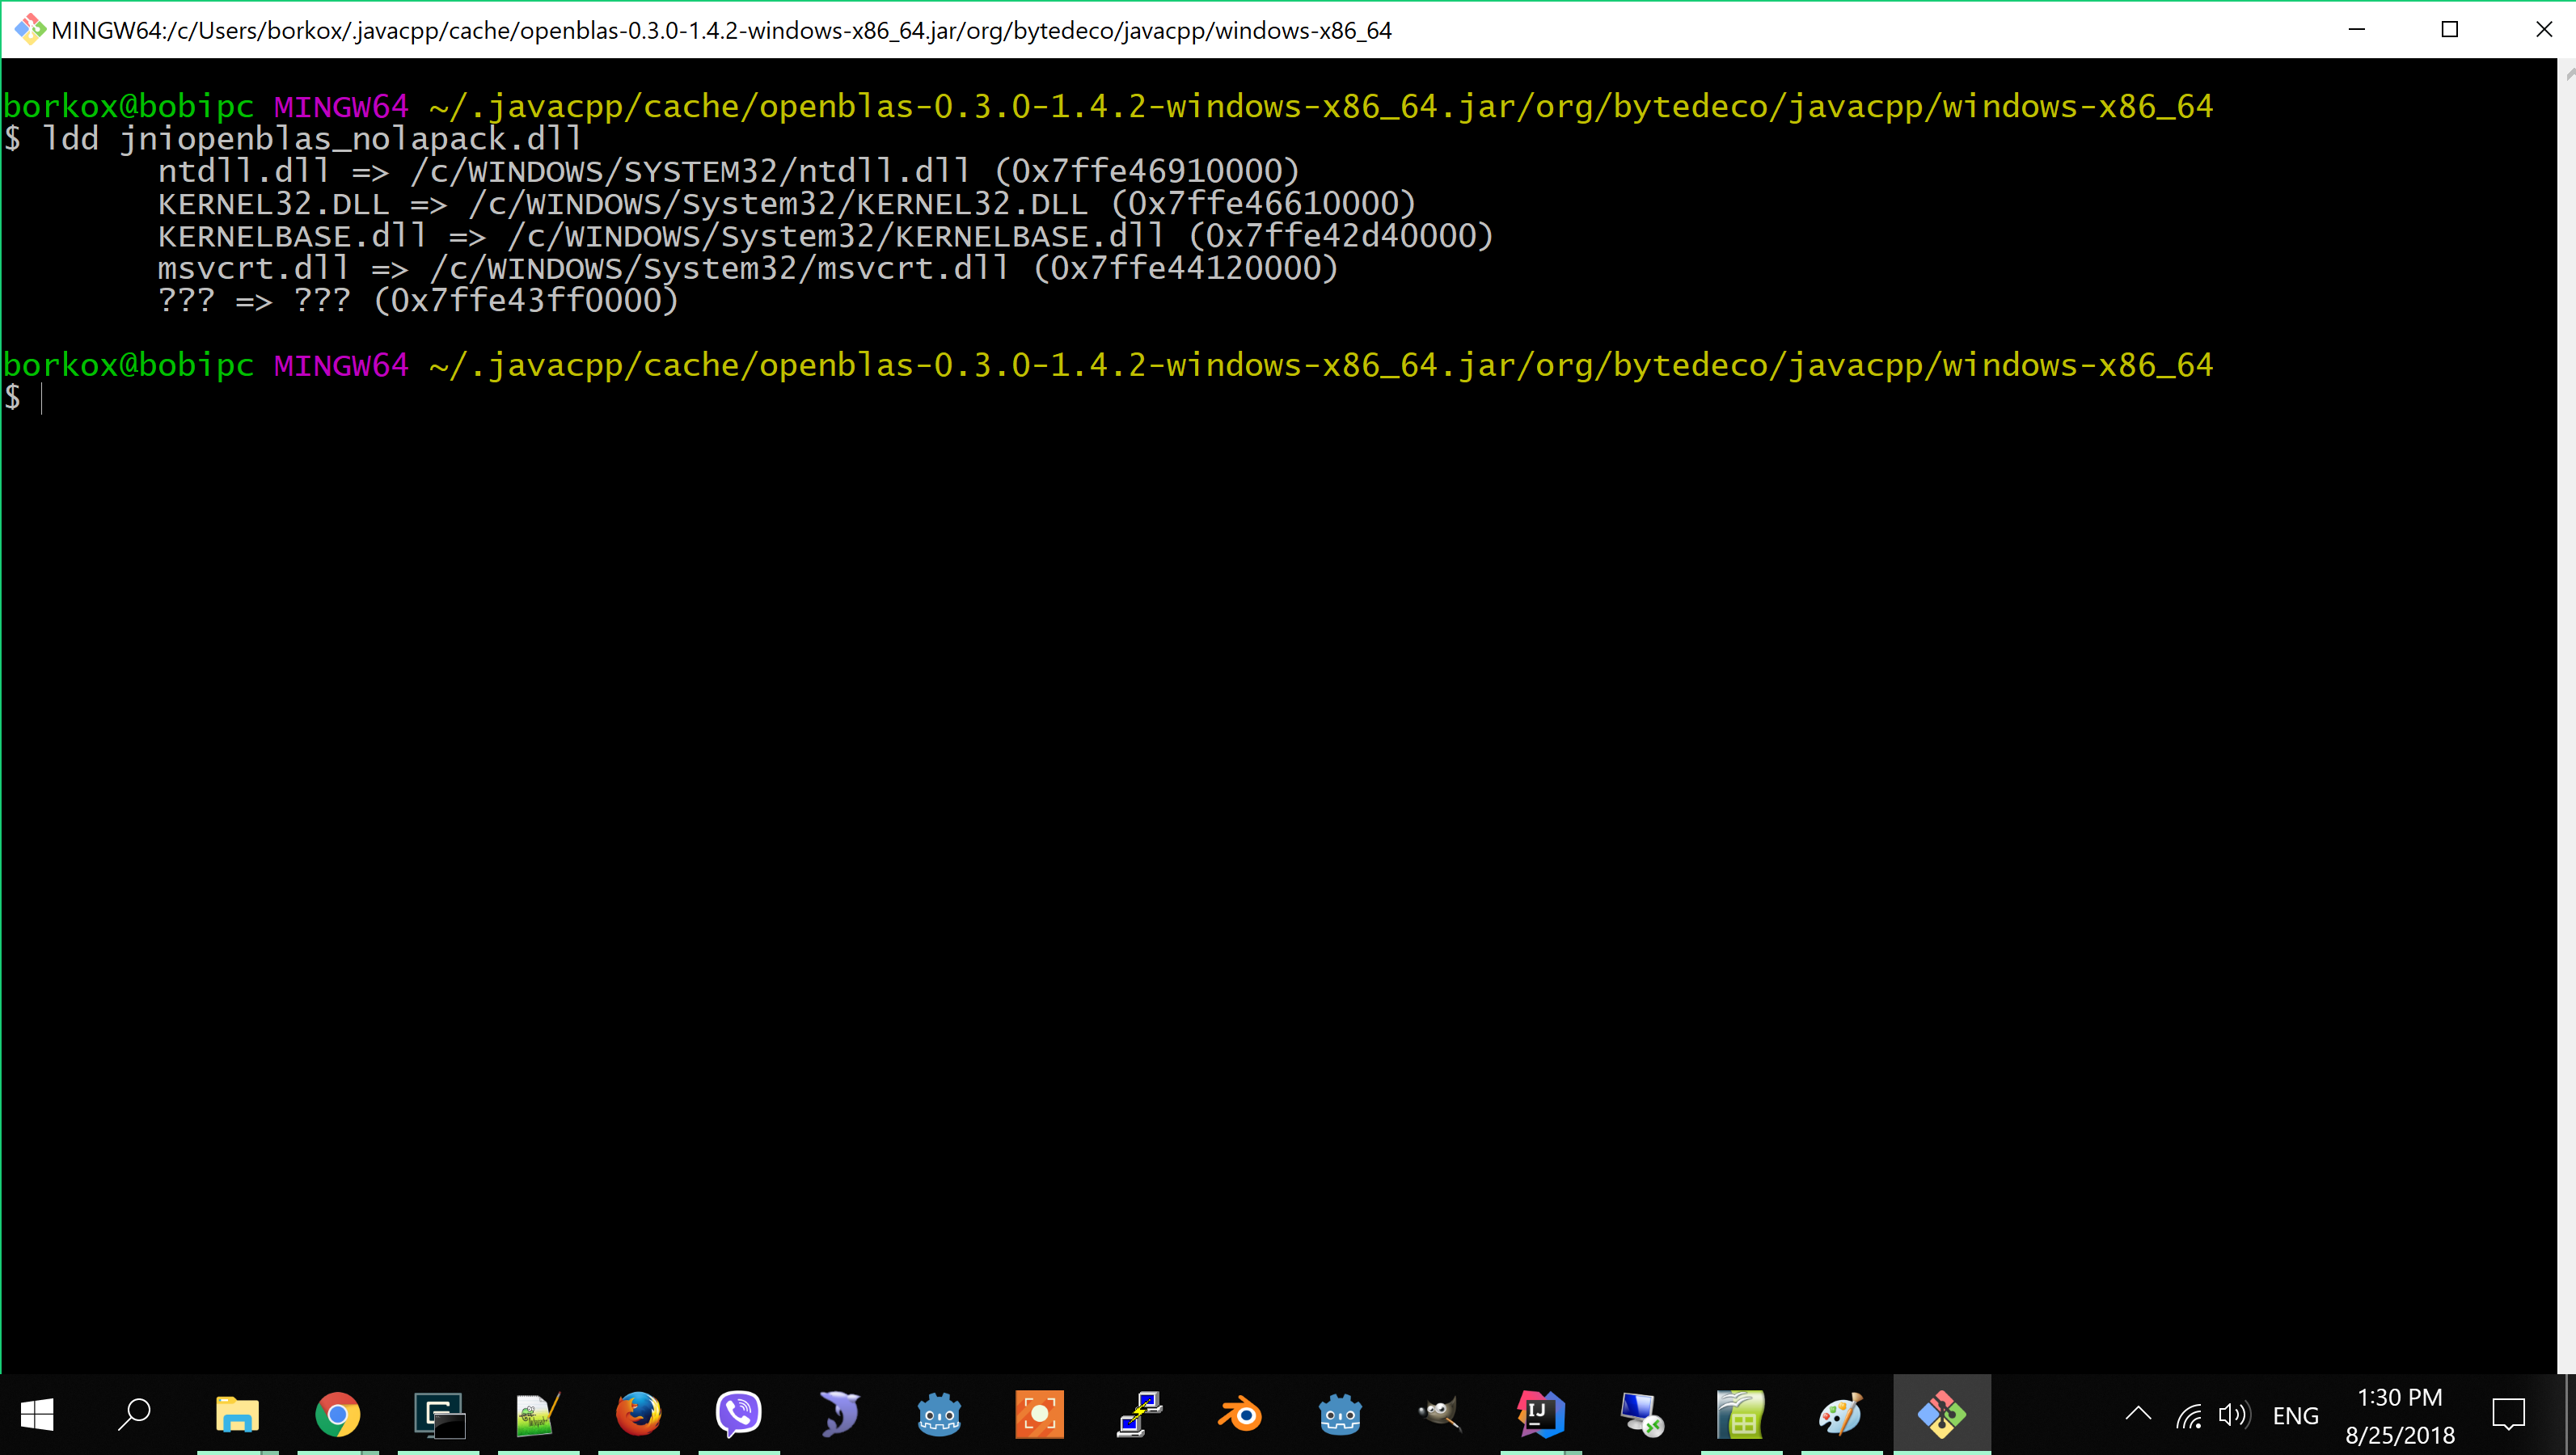The width and height of the screenshot is (2576, 1455).
Task: Click the first borkox@bobipc prompt line
Action: (1108, 106)
